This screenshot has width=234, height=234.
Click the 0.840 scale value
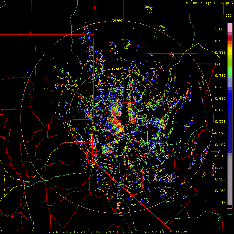[220, 64]
